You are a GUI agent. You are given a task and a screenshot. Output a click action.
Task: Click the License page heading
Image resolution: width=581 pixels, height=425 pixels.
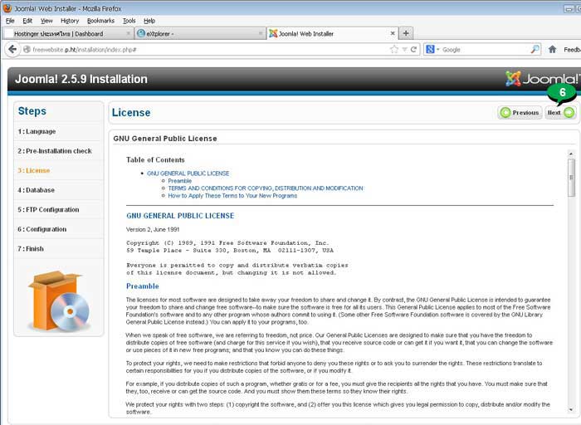click(x=131, y=113)
